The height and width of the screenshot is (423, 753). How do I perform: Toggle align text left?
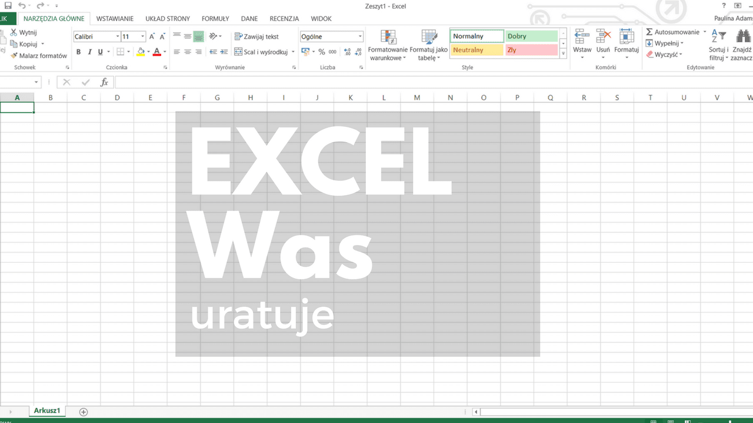pos(176,52)
